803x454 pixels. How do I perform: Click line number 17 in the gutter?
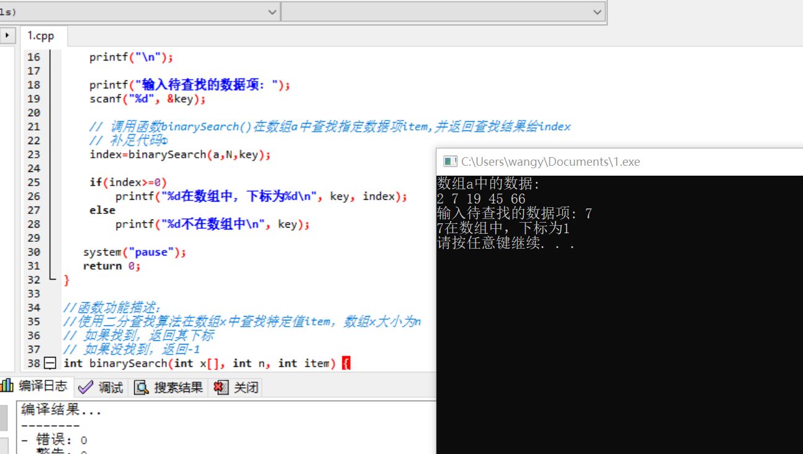(33, 71)
